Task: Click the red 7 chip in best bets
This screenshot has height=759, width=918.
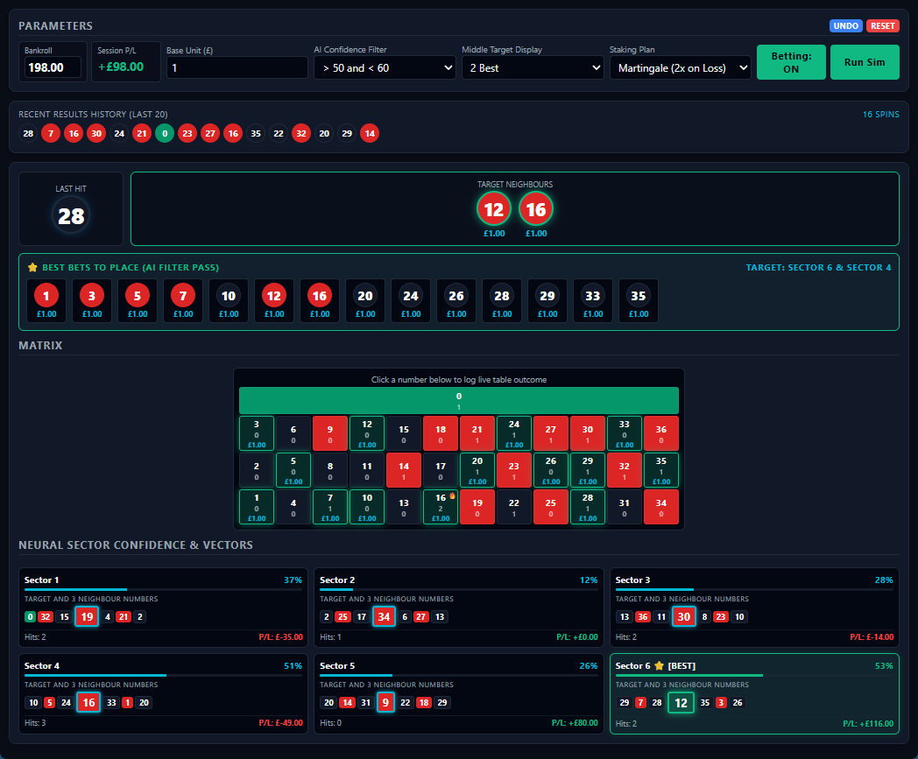Action: click(183, 301)
